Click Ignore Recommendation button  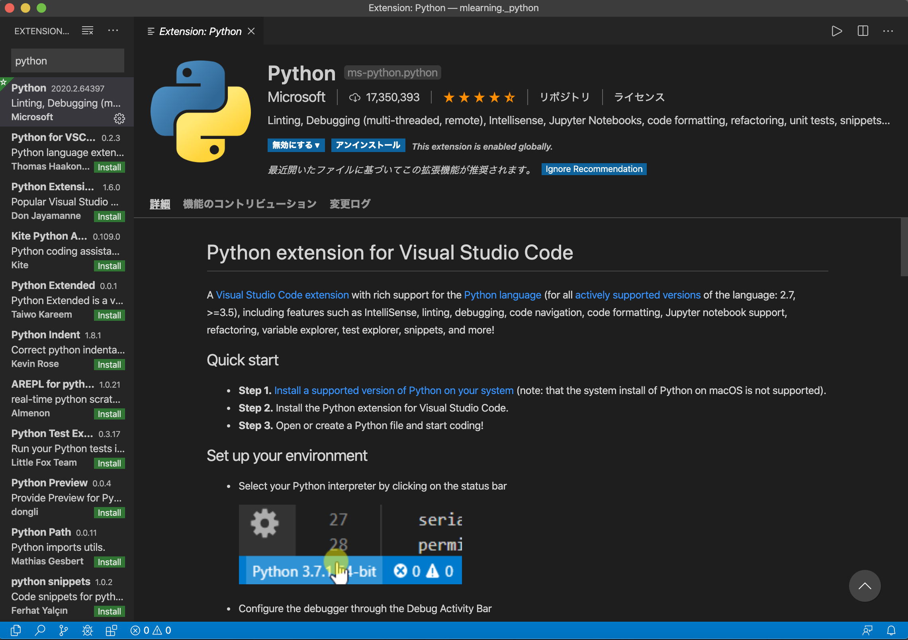[x=594, y=169]
